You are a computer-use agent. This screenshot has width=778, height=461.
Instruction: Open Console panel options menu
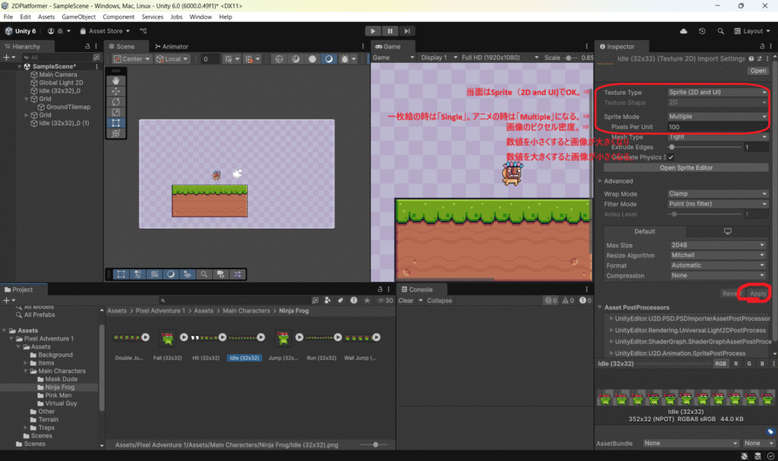pyautogui.click(x=587, y=289)
